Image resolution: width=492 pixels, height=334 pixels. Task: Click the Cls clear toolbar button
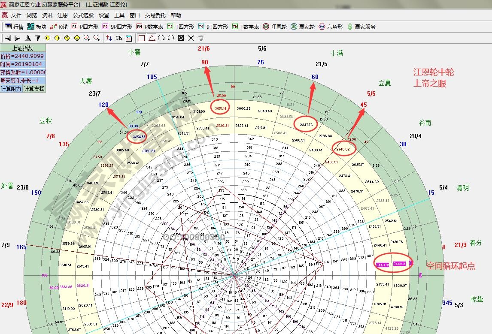click(x=119, y=38)
